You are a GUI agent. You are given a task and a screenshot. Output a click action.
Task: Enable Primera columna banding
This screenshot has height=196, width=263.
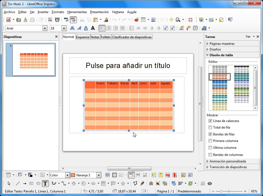210,141
